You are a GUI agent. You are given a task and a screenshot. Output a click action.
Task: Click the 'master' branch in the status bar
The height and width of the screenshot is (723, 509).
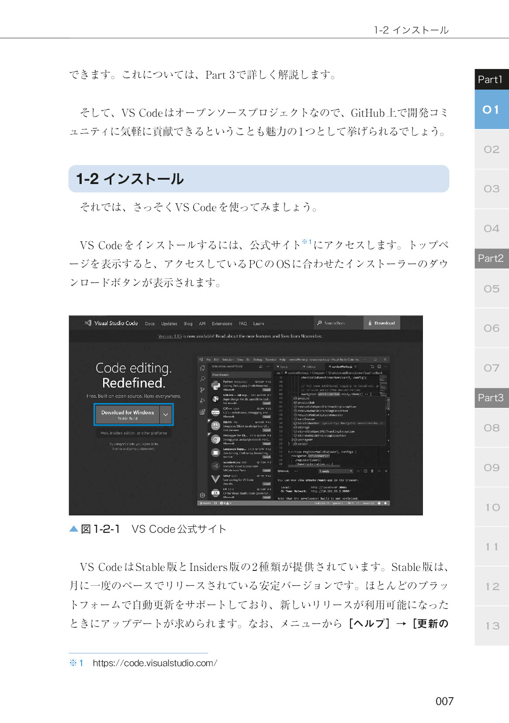pos(205,503)
